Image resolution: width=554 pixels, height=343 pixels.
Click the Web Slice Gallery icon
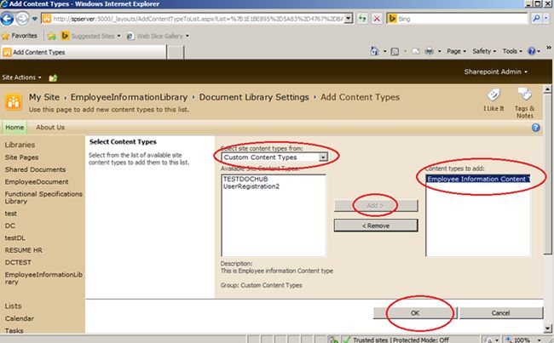point(130,36)
